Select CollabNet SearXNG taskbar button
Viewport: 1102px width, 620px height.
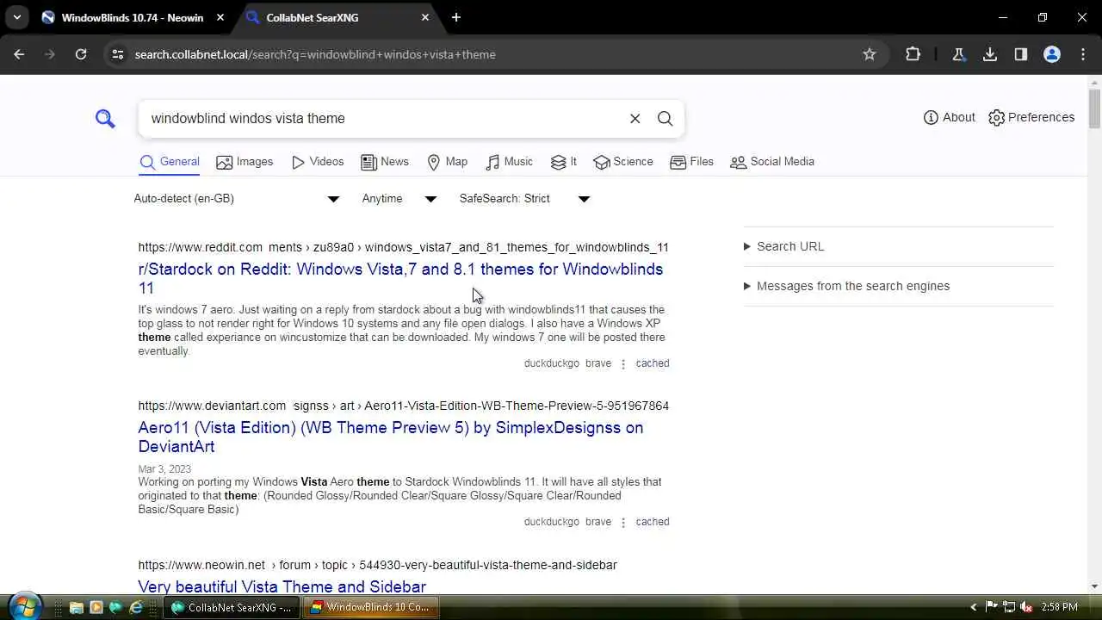pyautogui.click(x=232, y=607)
